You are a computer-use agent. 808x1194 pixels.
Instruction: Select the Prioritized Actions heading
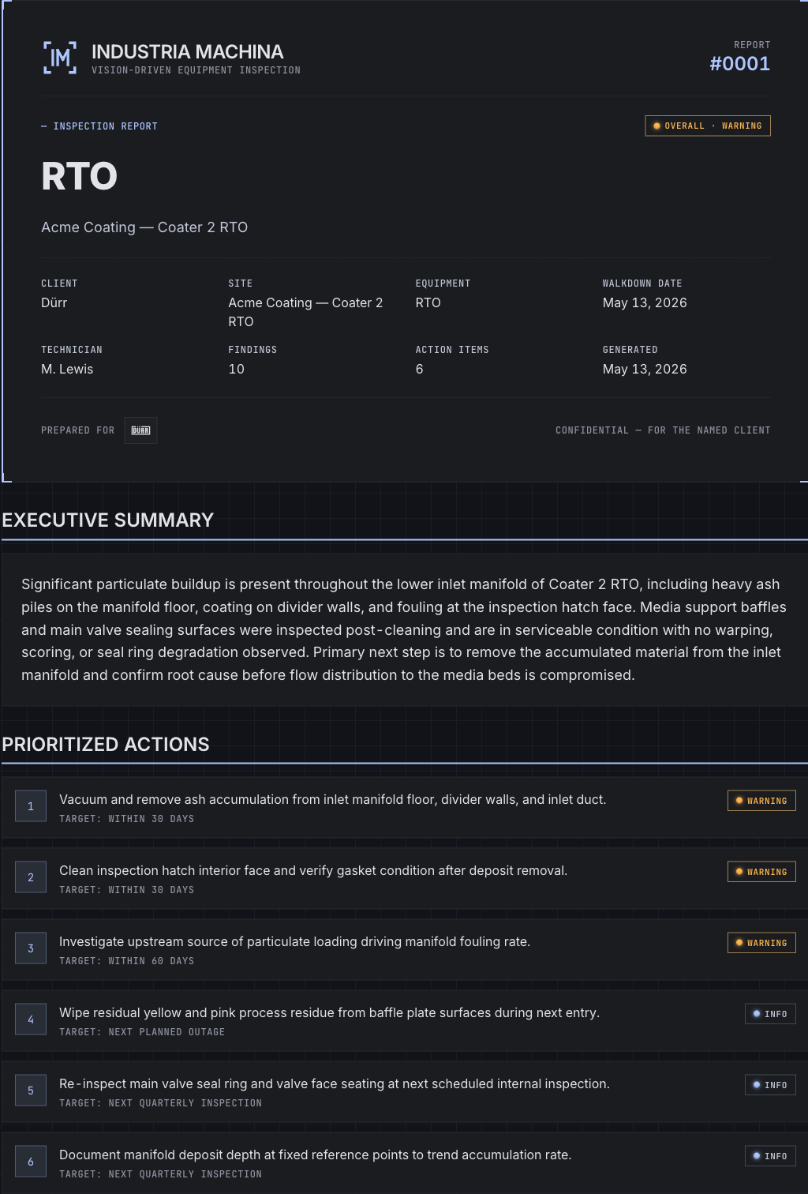(106, 745)
